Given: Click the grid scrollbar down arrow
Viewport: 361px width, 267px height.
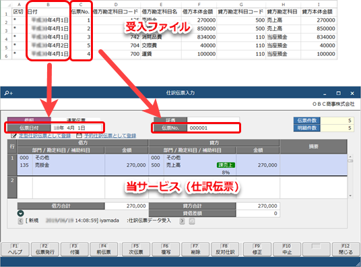Looking at the screenshot, I should coord(350,196).
